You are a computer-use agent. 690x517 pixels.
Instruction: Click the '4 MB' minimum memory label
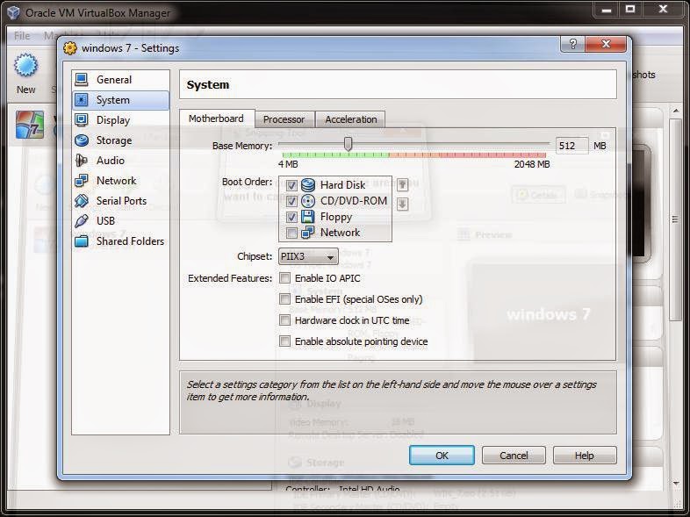288,164
